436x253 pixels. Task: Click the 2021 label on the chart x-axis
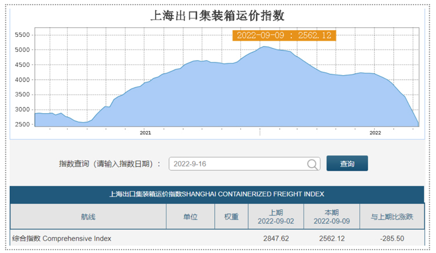click(x=145, y=133)
